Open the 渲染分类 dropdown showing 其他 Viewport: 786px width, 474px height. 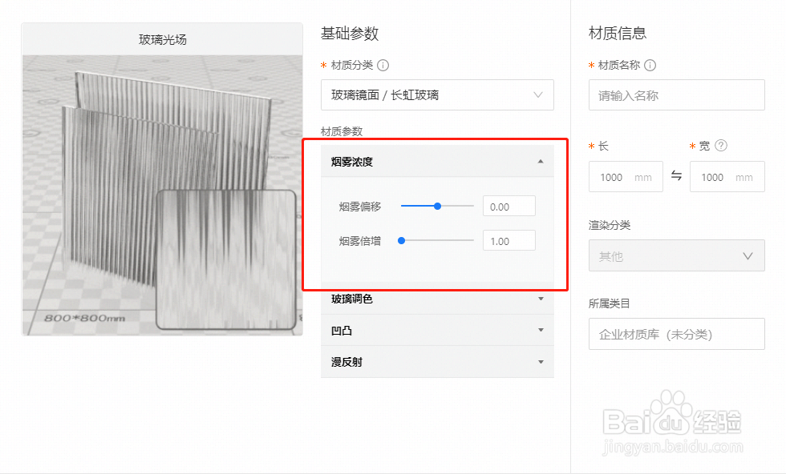[676, 256]
